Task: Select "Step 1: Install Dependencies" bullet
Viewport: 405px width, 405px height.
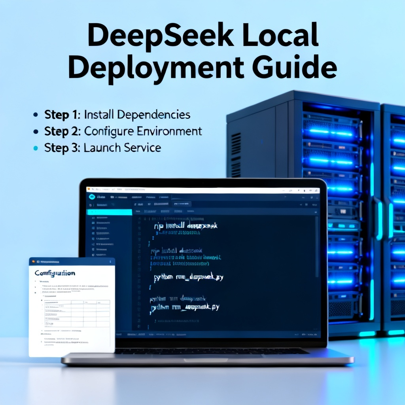Action: pos(112,115)
